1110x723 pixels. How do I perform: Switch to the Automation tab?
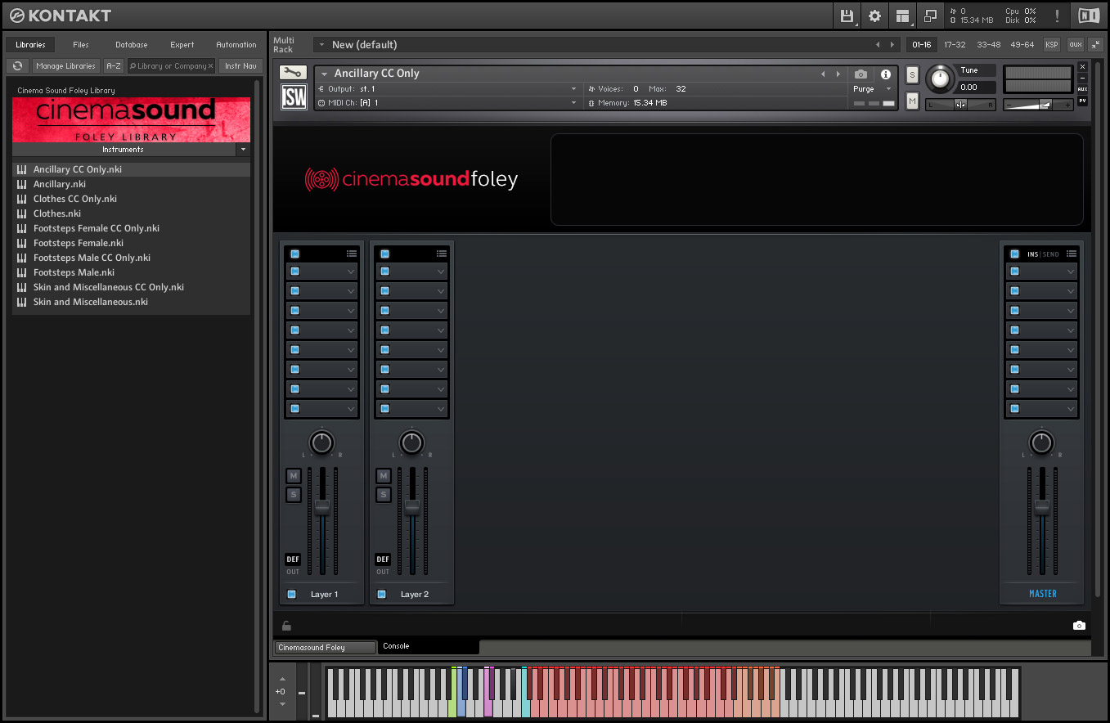point(236,45)
